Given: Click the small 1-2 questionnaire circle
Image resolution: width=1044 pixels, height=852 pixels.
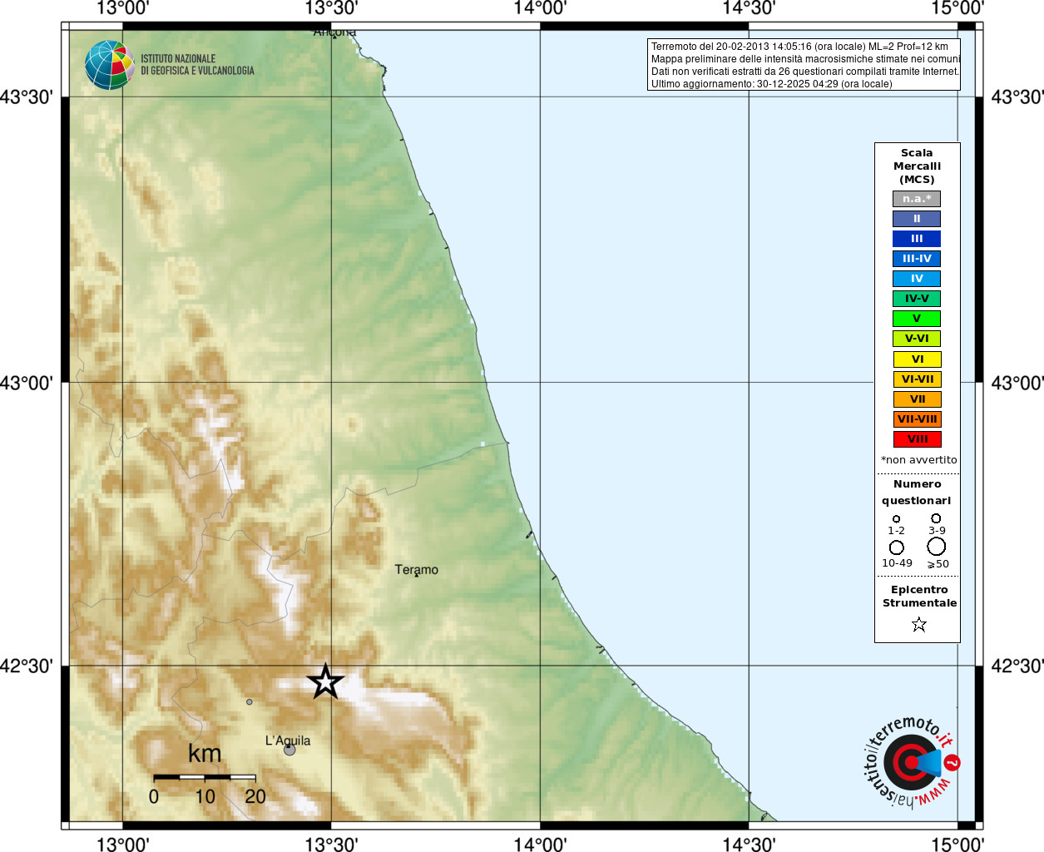Looking at the screenshot, I should tap(896, 519).
